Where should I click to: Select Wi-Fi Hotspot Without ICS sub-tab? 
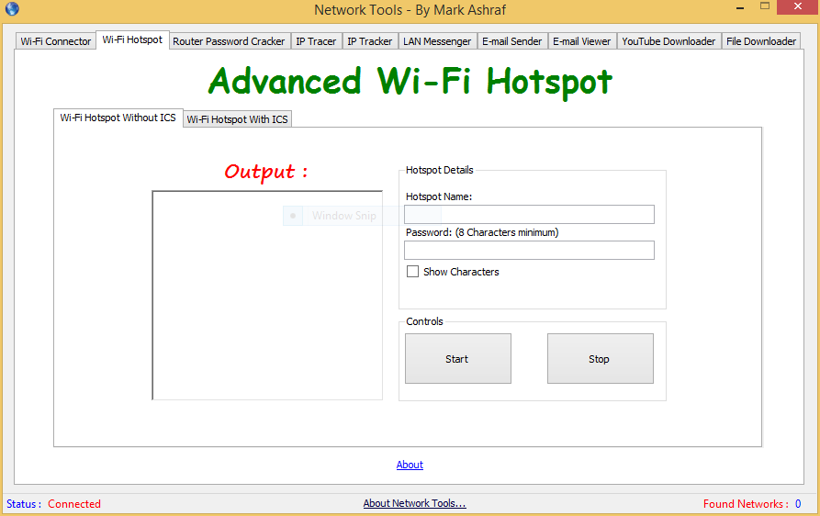[118, 118]
